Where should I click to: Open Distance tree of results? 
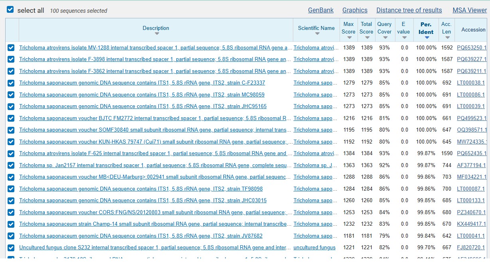pyautogui.click(x=409, y=10)
